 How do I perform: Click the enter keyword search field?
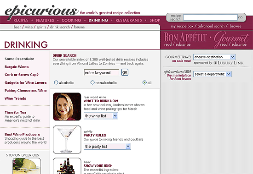point(101,73)
